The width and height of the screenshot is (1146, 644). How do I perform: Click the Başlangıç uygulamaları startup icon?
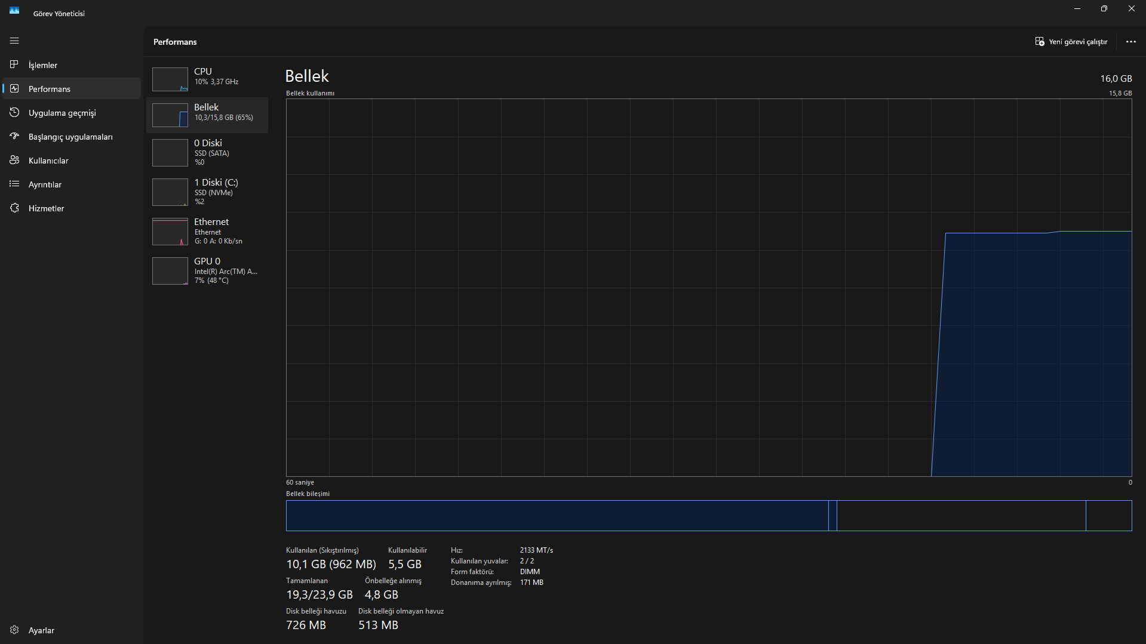click(14, 136)
